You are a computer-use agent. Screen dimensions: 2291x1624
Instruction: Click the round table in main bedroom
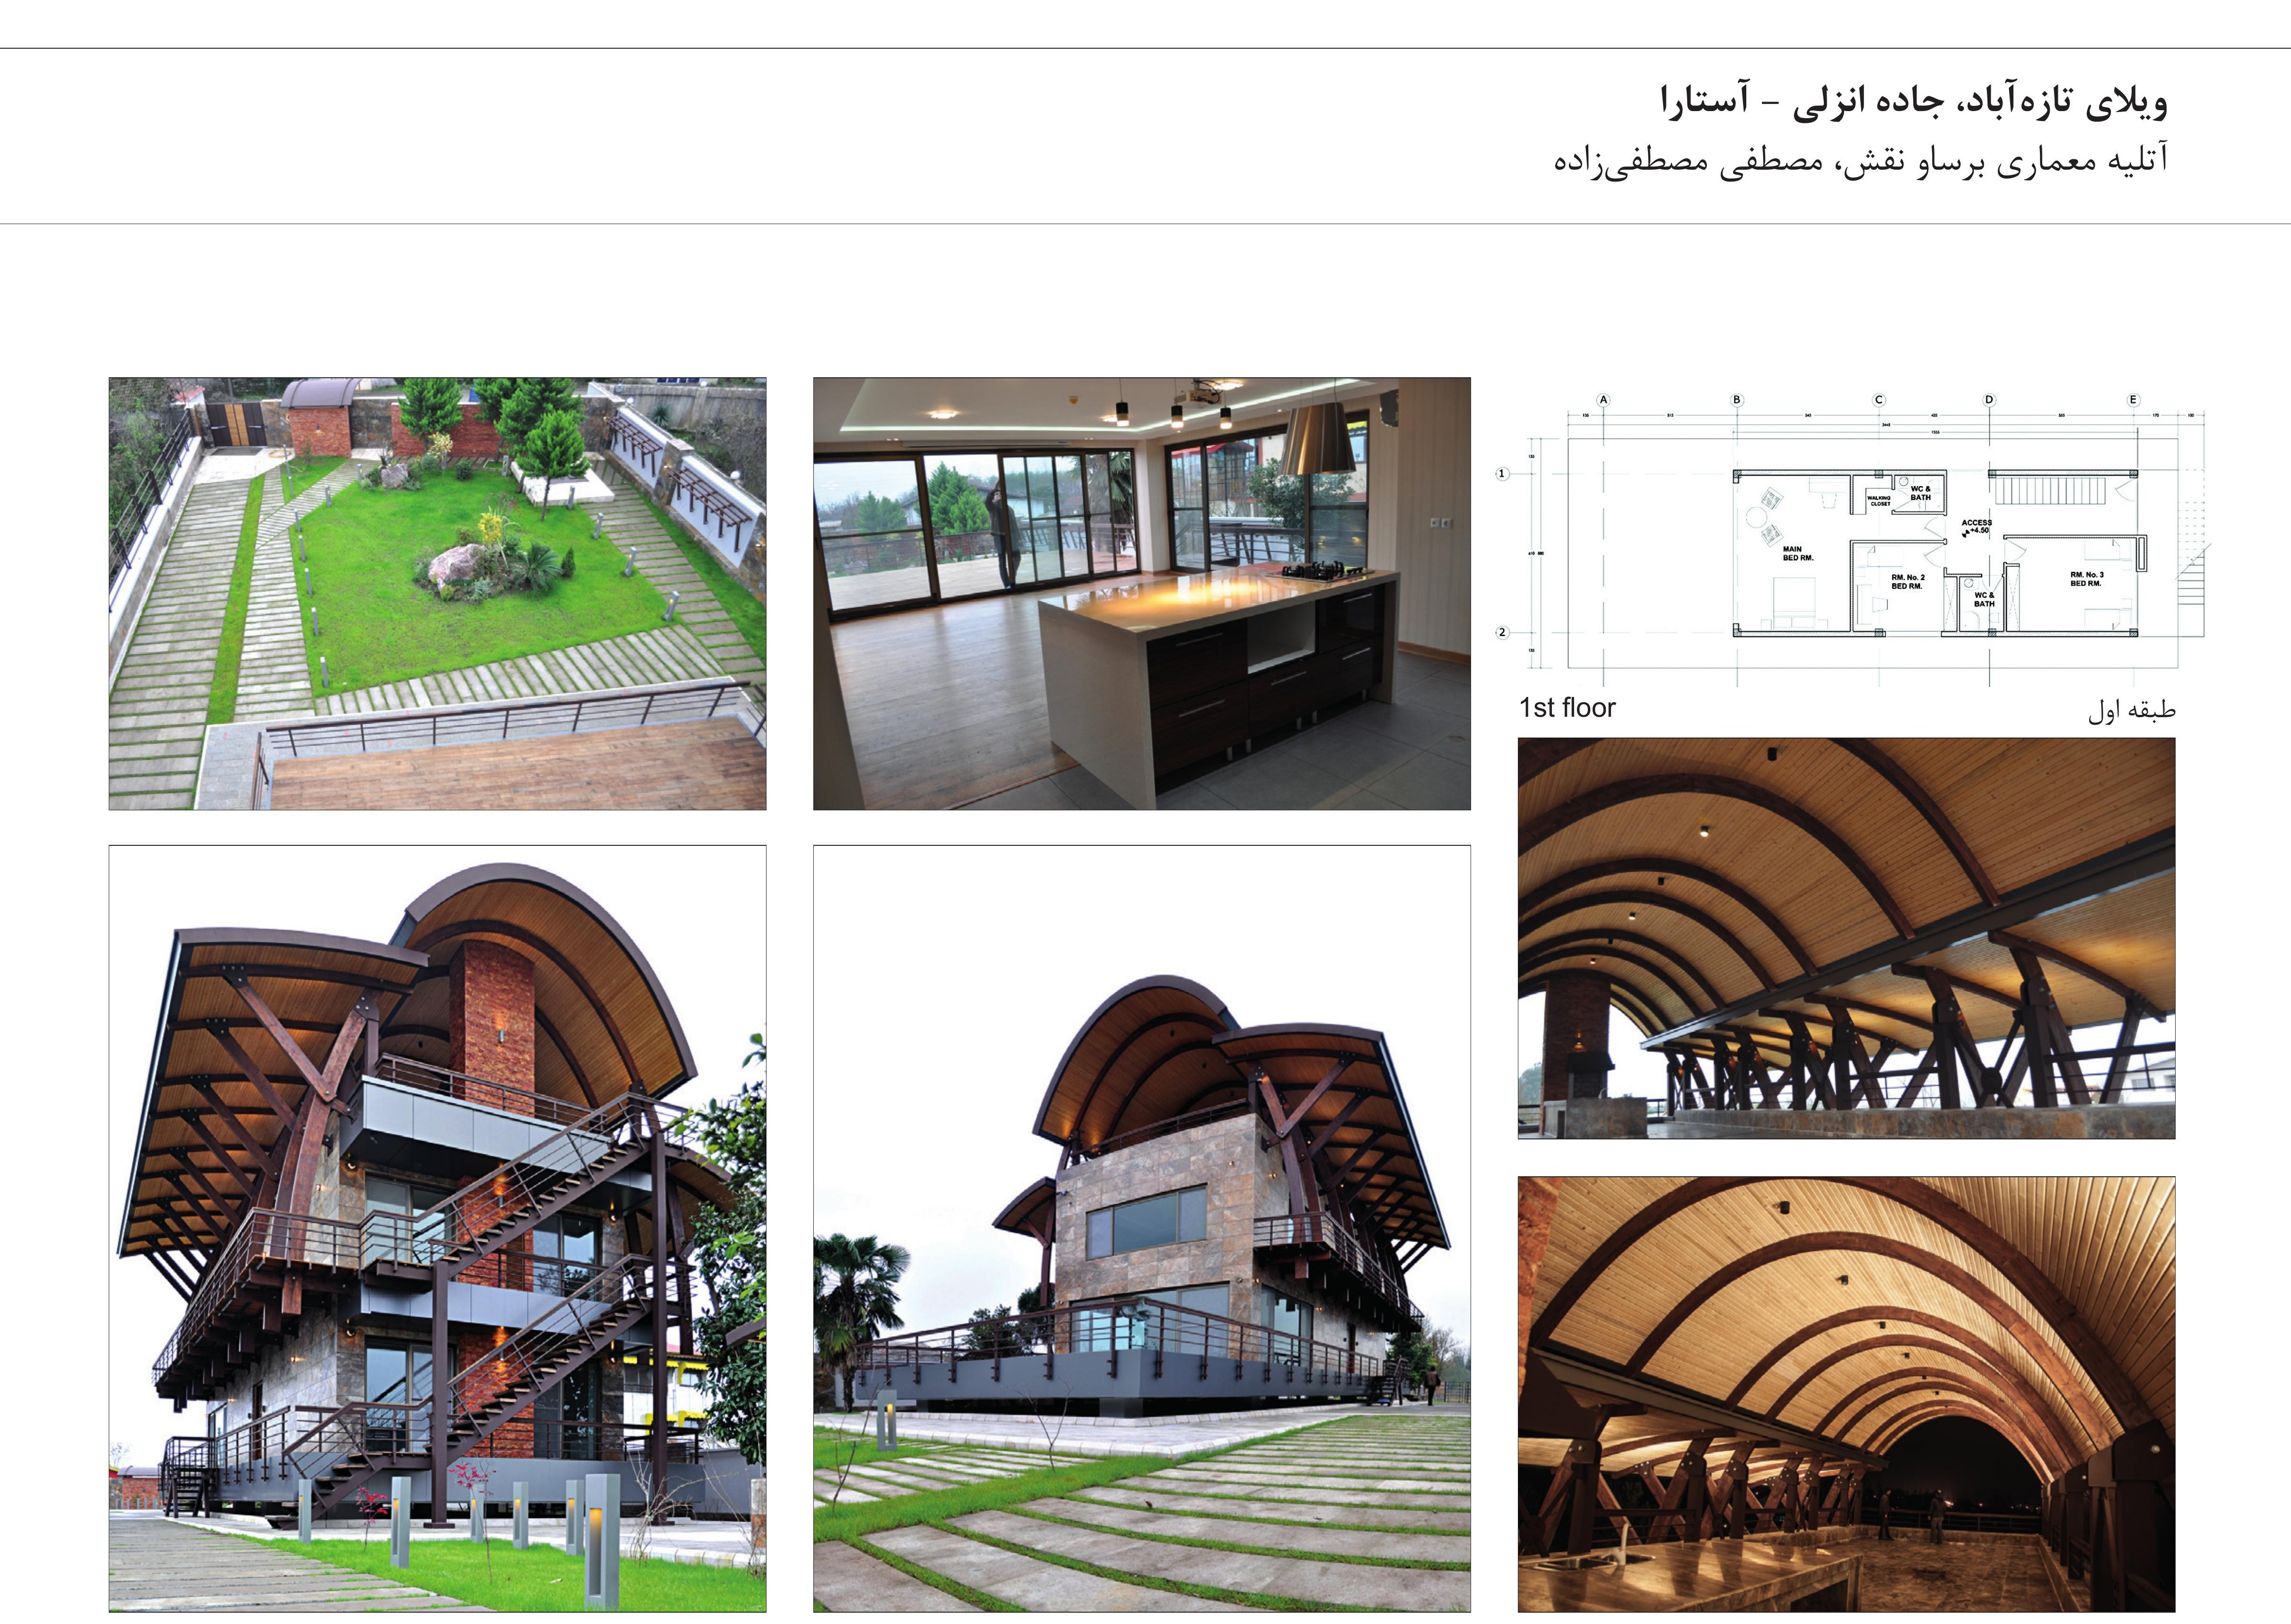[1757, 518]
